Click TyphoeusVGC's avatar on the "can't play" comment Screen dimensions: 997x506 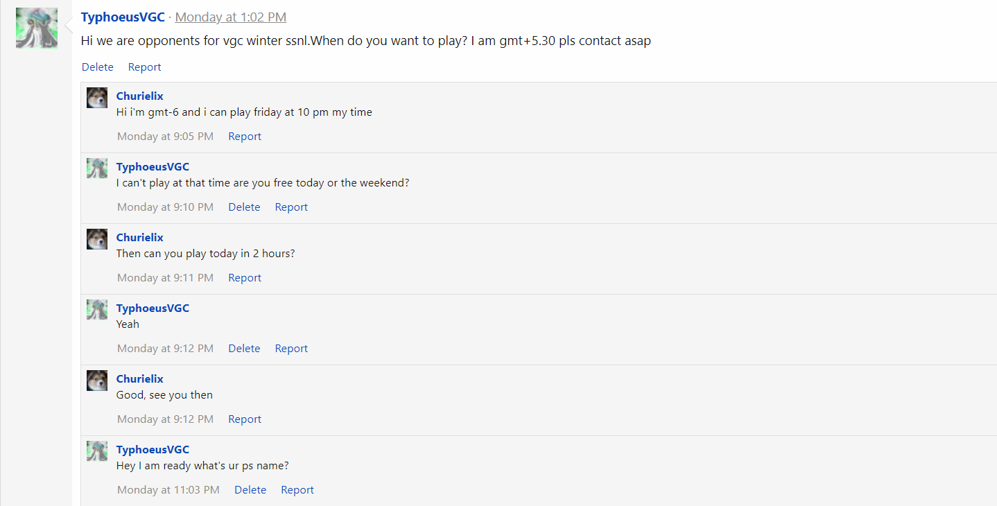97,168
